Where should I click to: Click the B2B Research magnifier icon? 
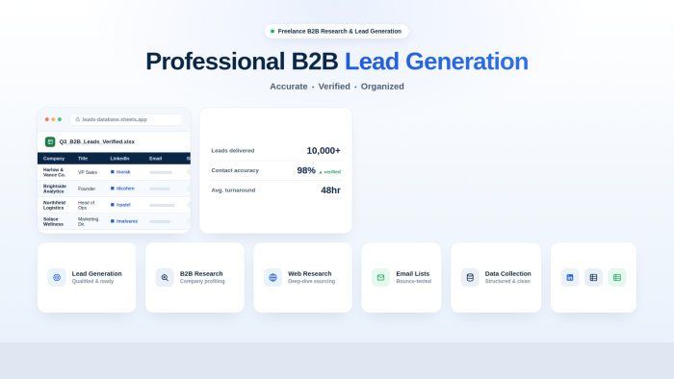165,278
